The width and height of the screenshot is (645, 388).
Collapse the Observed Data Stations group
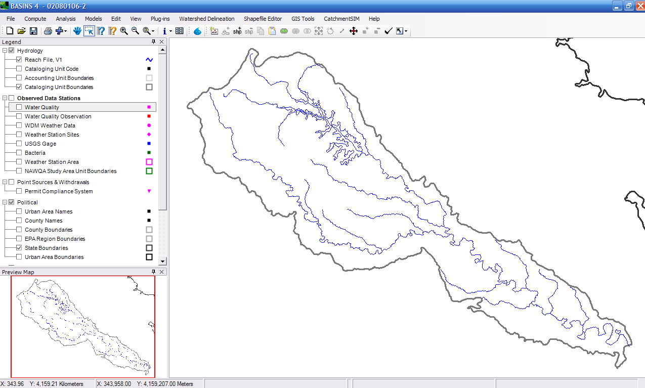pyautogui.click(x=5, y=98)
